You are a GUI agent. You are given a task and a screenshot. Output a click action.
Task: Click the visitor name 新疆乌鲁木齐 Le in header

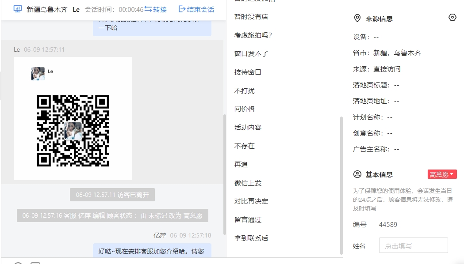click(x=53, y=9)
